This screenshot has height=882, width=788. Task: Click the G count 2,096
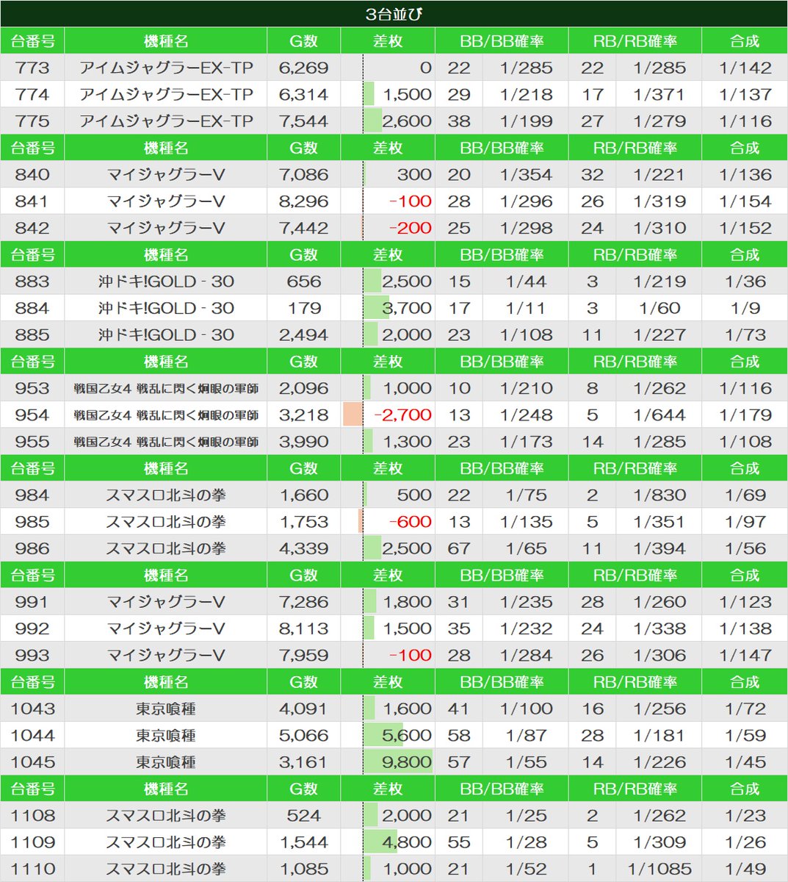304,388
